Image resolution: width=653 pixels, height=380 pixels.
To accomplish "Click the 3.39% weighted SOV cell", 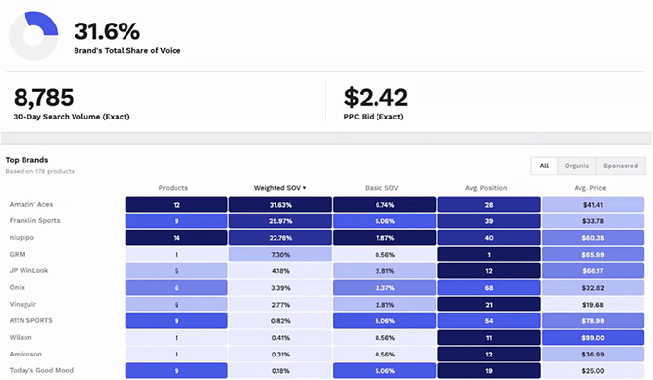I will pos(280,288).
